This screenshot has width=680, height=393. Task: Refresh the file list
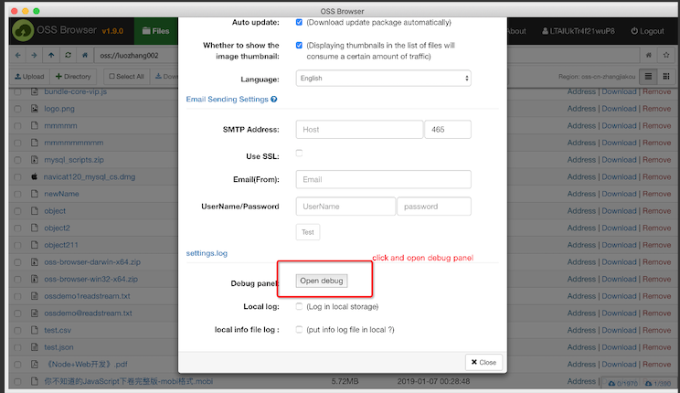pyautogui.click(x=68, y=55)
